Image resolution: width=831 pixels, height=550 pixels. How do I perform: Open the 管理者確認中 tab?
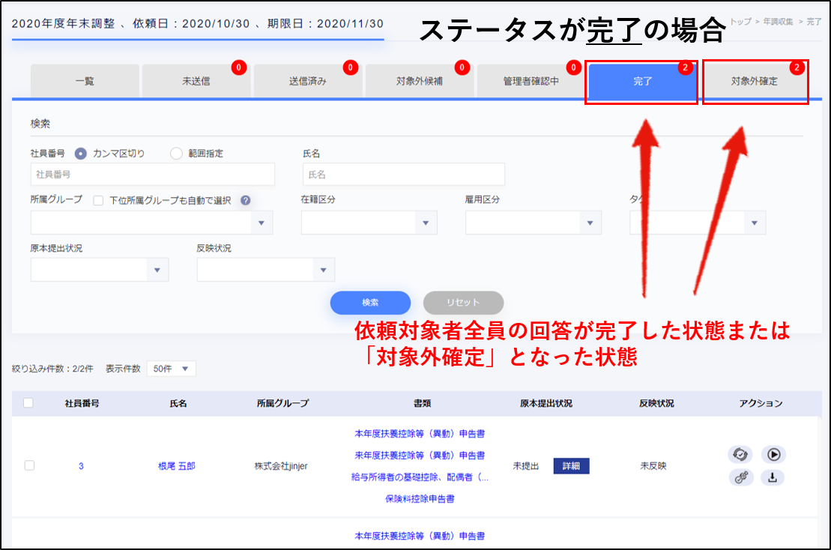coord(531,81)
